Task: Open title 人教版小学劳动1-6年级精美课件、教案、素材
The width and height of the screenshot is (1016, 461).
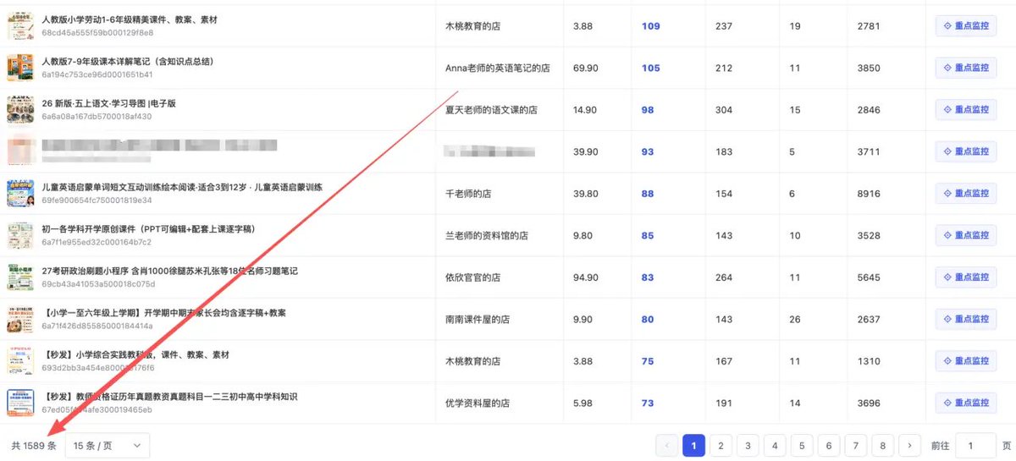Action: (x=130, y=19)
